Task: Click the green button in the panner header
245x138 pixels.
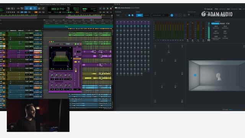Action: [x=75, y=44]
